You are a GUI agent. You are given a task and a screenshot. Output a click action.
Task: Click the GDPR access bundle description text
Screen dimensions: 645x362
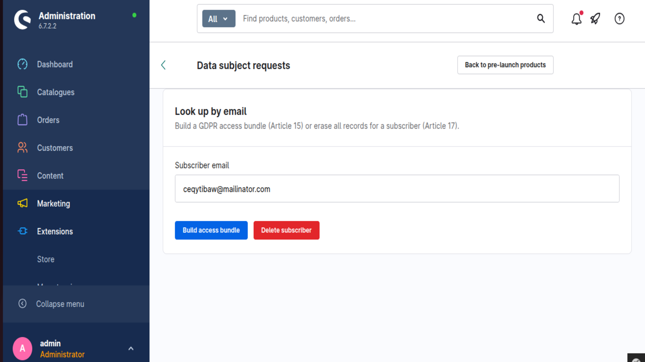point(317,126)
